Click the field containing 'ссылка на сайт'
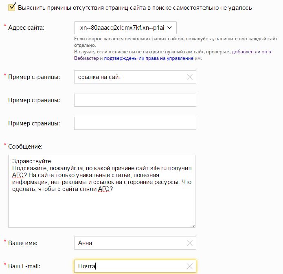The image size is (283, 274). [128, 77]
